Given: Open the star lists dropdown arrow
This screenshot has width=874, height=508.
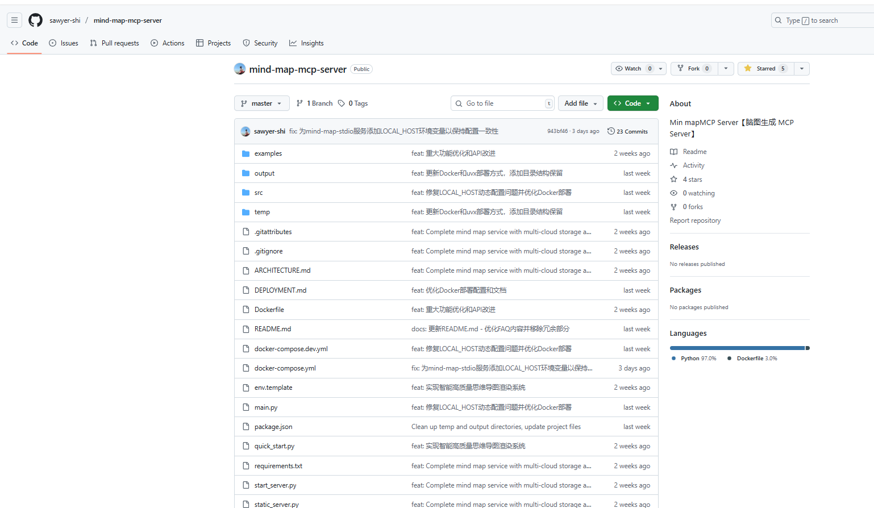Looking at the screenshot, I should point(802,69).
